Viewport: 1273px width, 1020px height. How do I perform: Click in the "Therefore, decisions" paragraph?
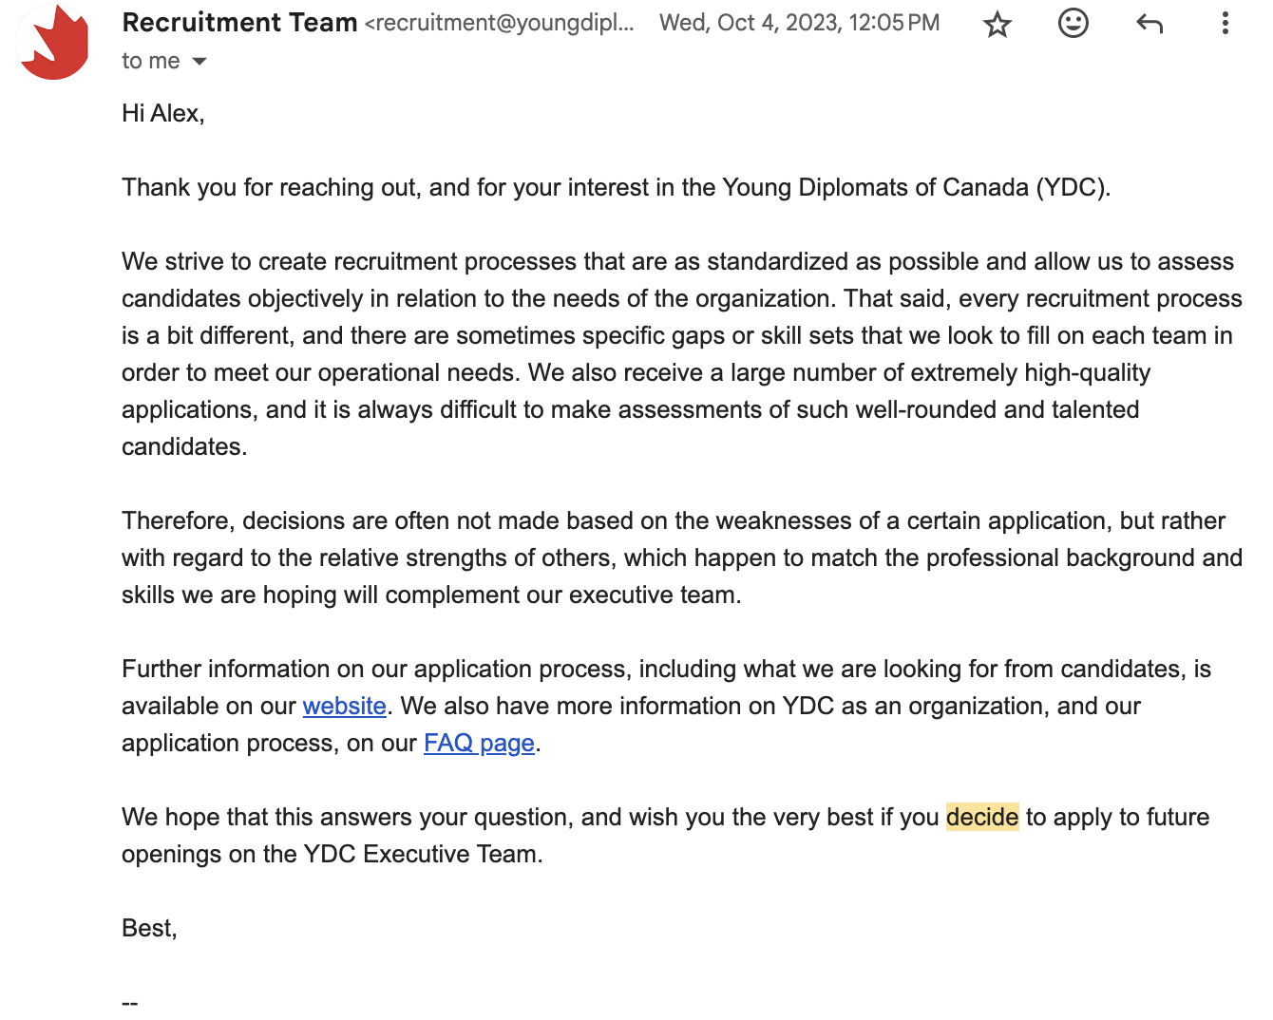(665, 558)
